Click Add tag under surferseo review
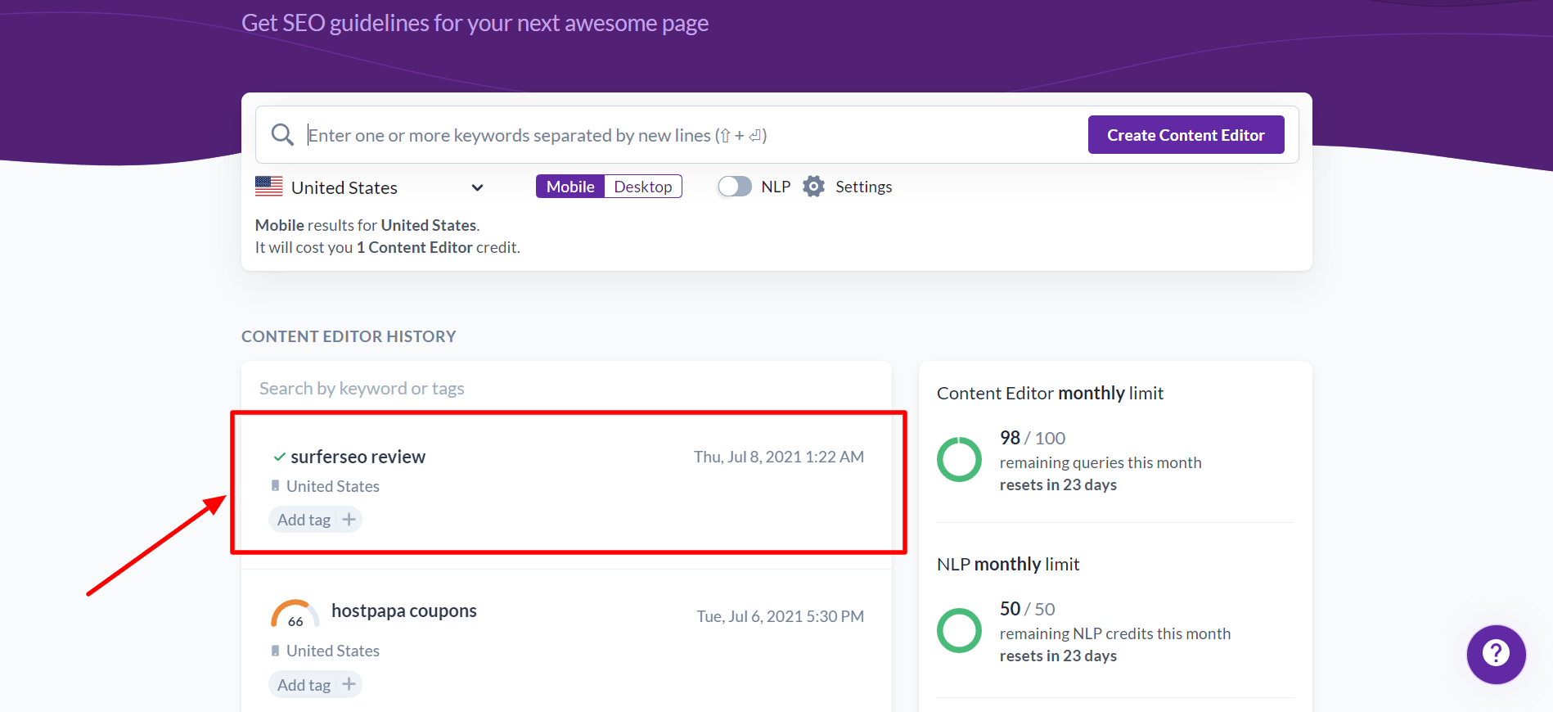This screenshot has width=1553, height=712. (x=304, y=520)
